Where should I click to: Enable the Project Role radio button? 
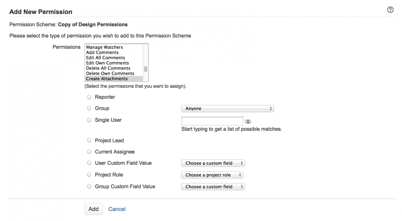(89, 175)
